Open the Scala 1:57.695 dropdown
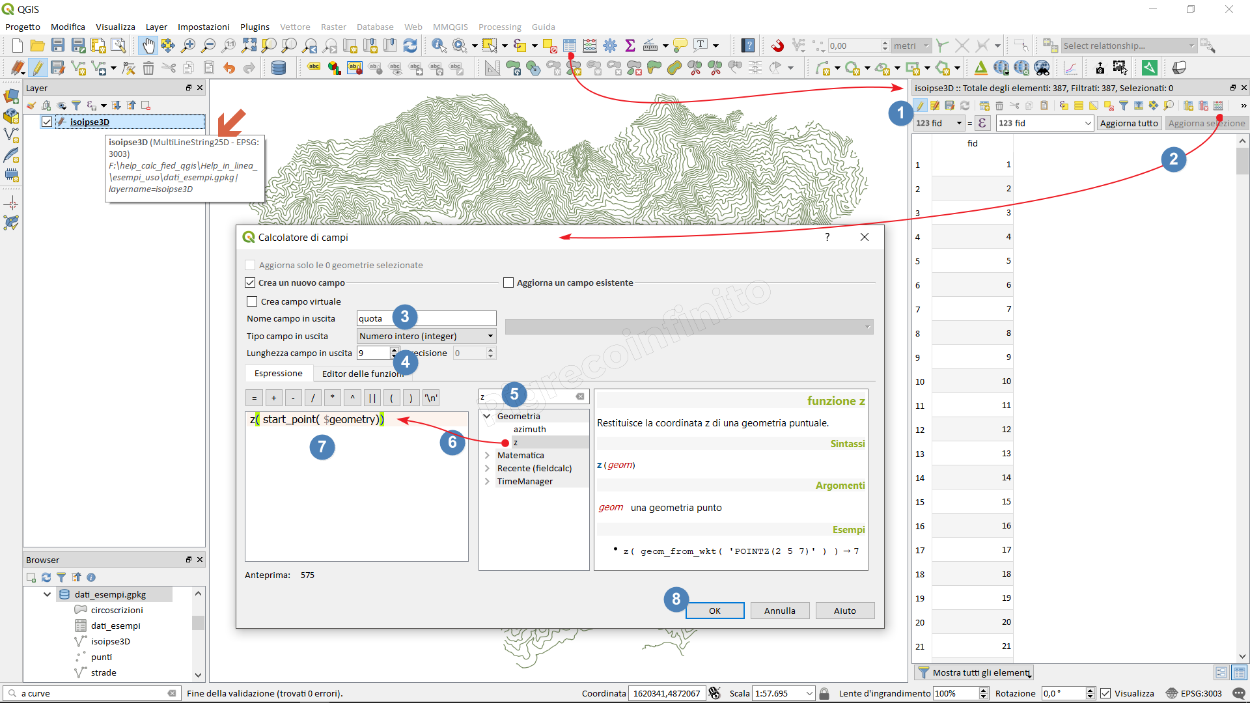 (x=783, y=693)
